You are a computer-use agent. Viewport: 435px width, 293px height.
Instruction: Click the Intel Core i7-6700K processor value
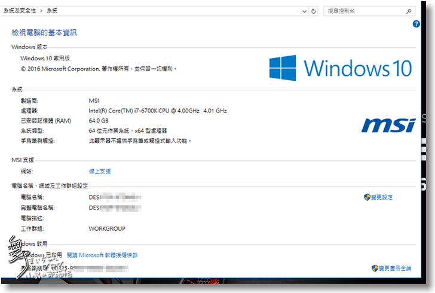[158, 111]
